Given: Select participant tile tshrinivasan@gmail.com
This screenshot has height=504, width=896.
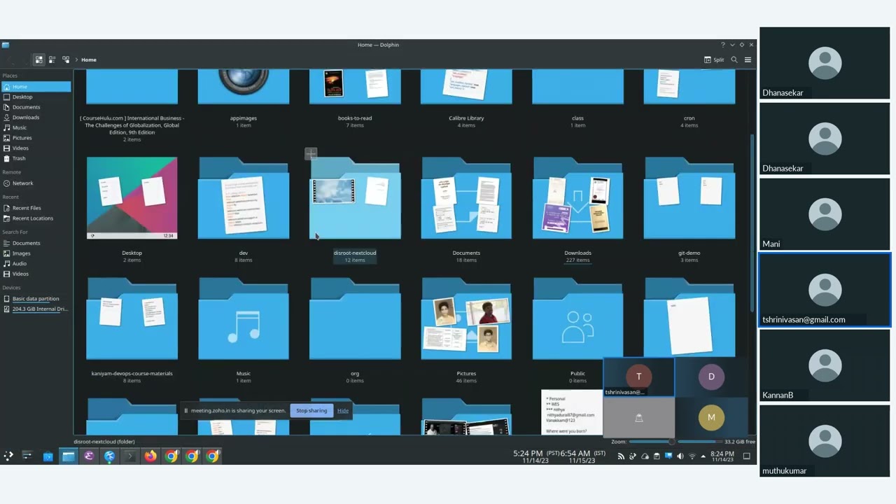Looking at the screenshot, I should 825,289.
